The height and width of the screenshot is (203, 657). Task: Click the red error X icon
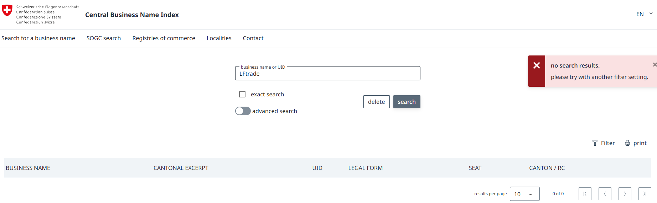(536, 65)
